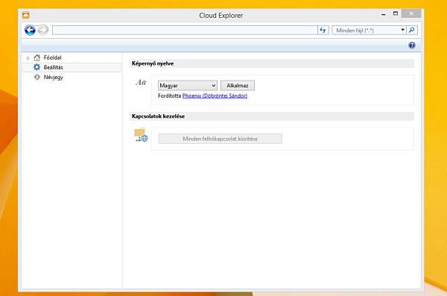Click the cloud connections globe icon

[141, 135]
